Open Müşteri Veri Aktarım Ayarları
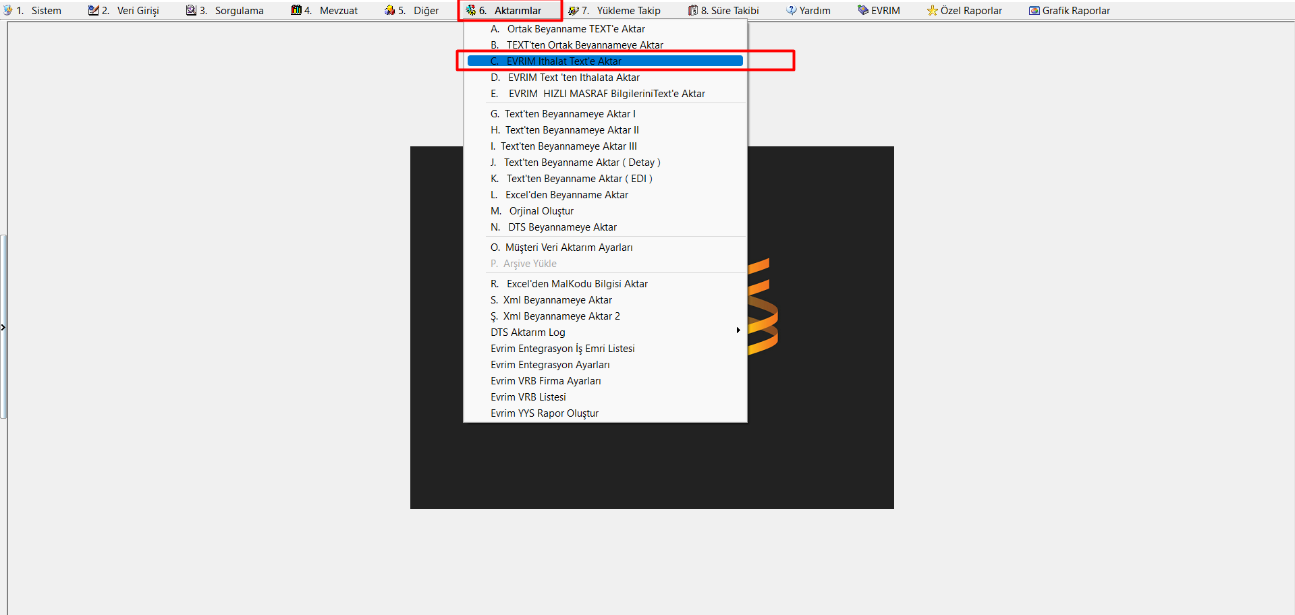The width and height of the screenshot is (1295, 615). pyautogui.click(x=605, y=247)
